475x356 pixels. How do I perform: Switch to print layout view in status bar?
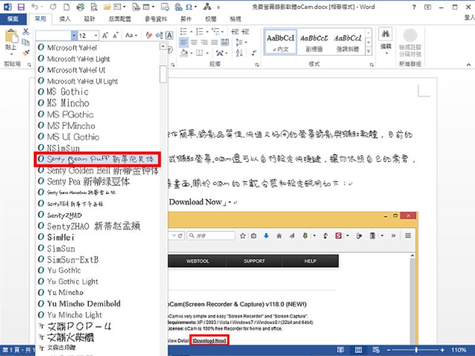pyautogui.click(x=358, y=350)
